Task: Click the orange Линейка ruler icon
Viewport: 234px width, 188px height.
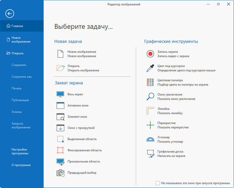Action: [x=150, y=111]
